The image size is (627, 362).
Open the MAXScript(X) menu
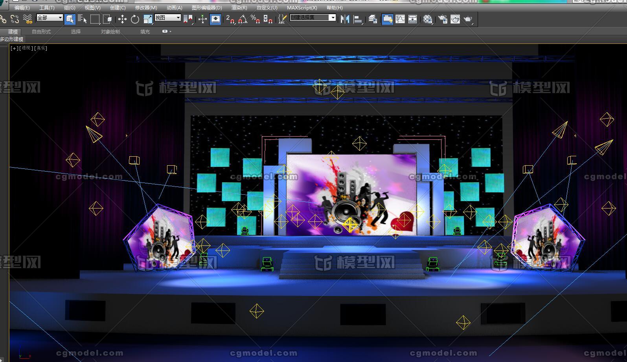coord(302,8)
